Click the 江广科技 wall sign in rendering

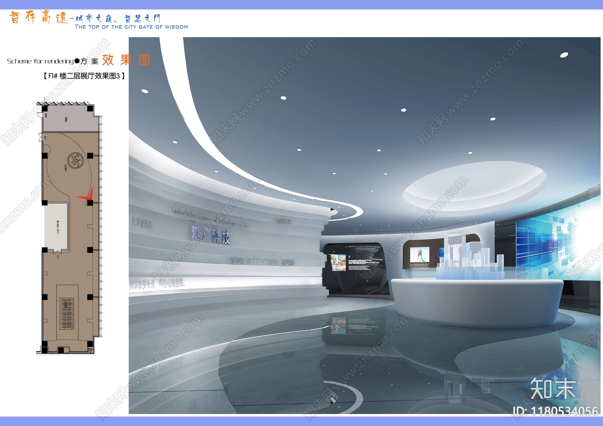[x=210, y=234]
